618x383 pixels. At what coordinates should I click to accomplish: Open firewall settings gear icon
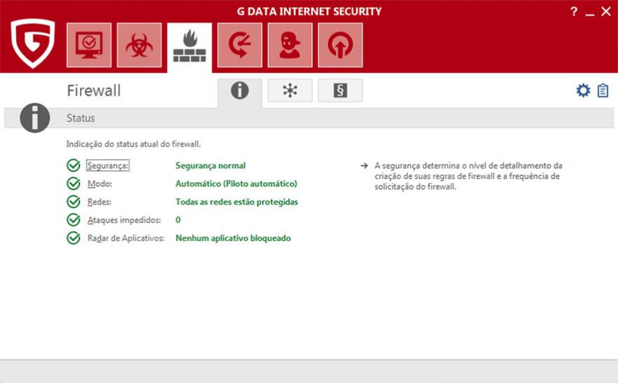[584, 90]
